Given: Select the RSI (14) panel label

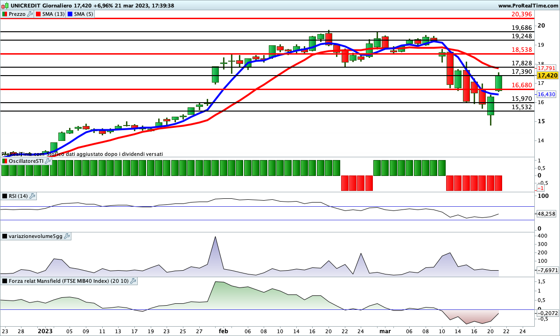Looking at the screenshot, I should pos(18,196).
